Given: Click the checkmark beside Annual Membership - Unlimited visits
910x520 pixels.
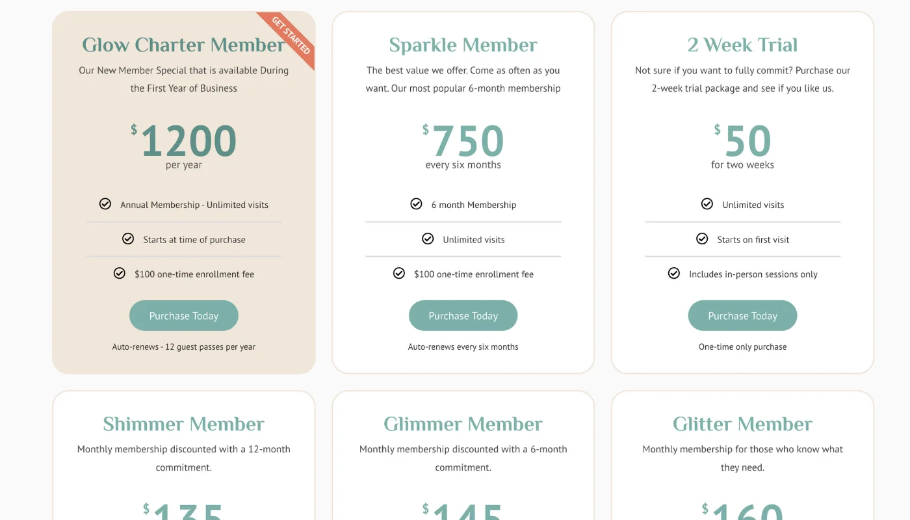Looking at the screenshot, I should (105, 204).
